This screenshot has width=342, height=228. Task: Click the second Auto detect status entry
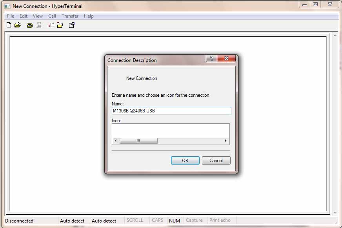(x=104, y=221)
